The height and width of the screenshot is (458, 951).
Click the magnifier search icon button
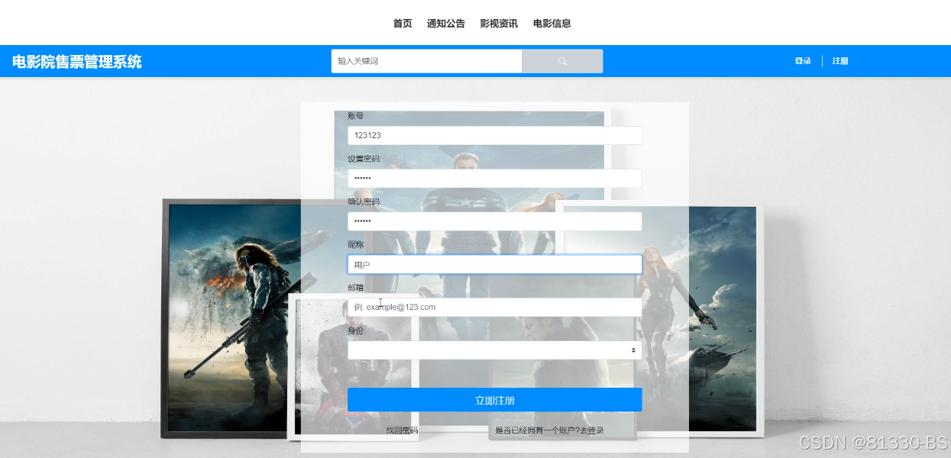coord(562,61)
